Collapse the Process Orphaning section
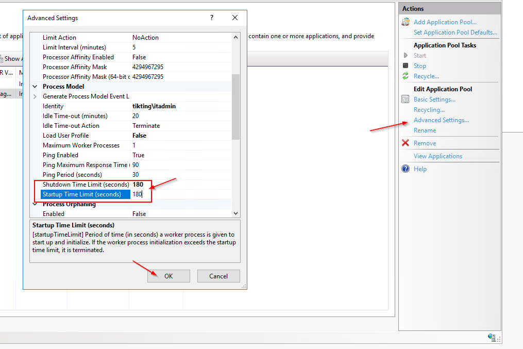The image size is (523, 349). coord(35,204)
